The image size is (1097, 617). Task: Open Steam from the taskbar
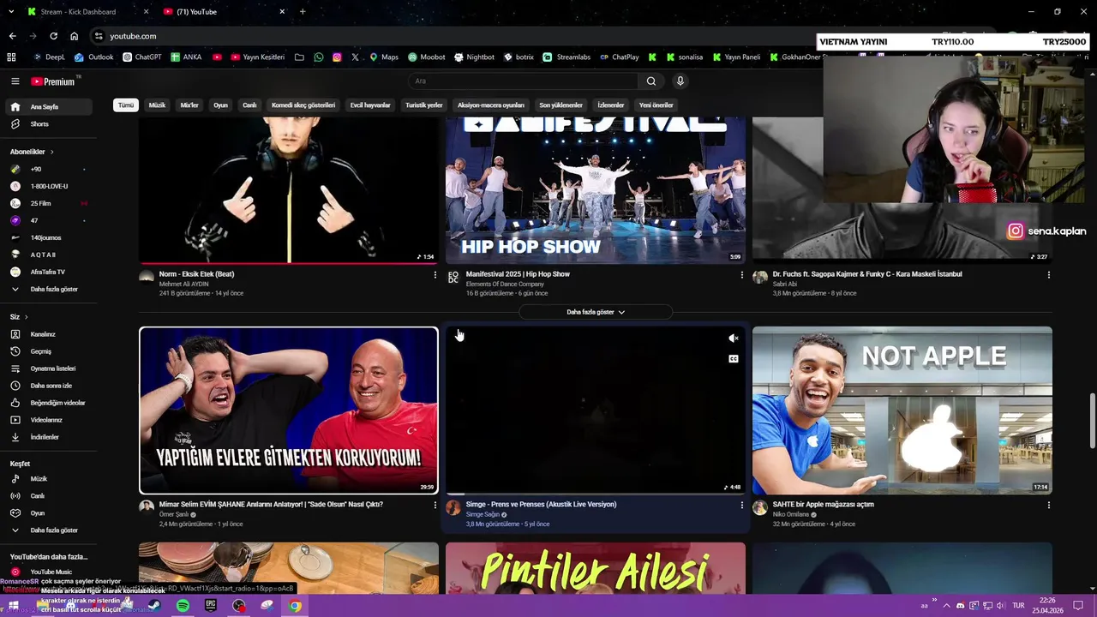pyautogui.click(x=154, y=606)
